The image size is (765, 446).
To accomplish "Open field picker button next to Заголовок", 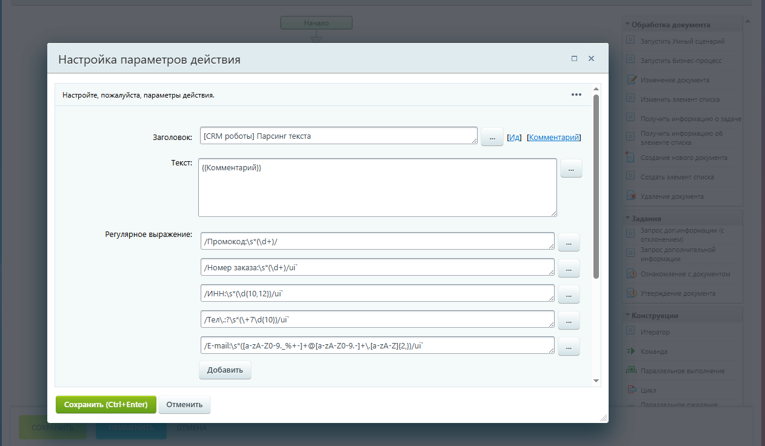I will click(x=492, y=137).
